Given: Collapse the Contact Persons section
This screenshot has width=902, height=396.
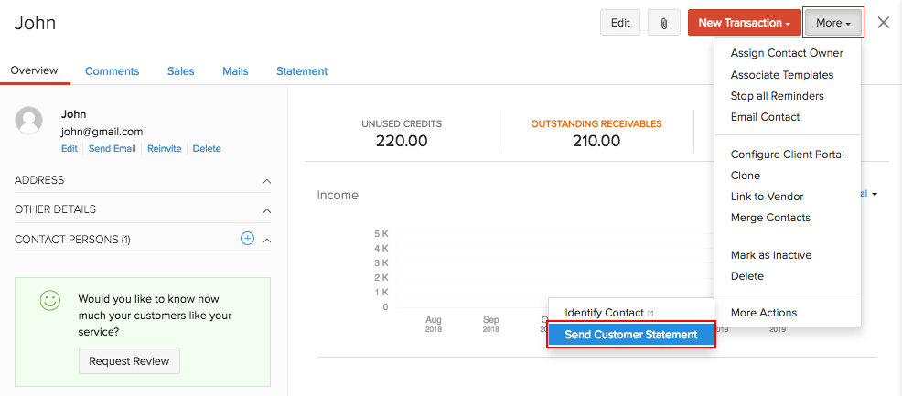Looking at the screenshot, I should click(266, 240).
